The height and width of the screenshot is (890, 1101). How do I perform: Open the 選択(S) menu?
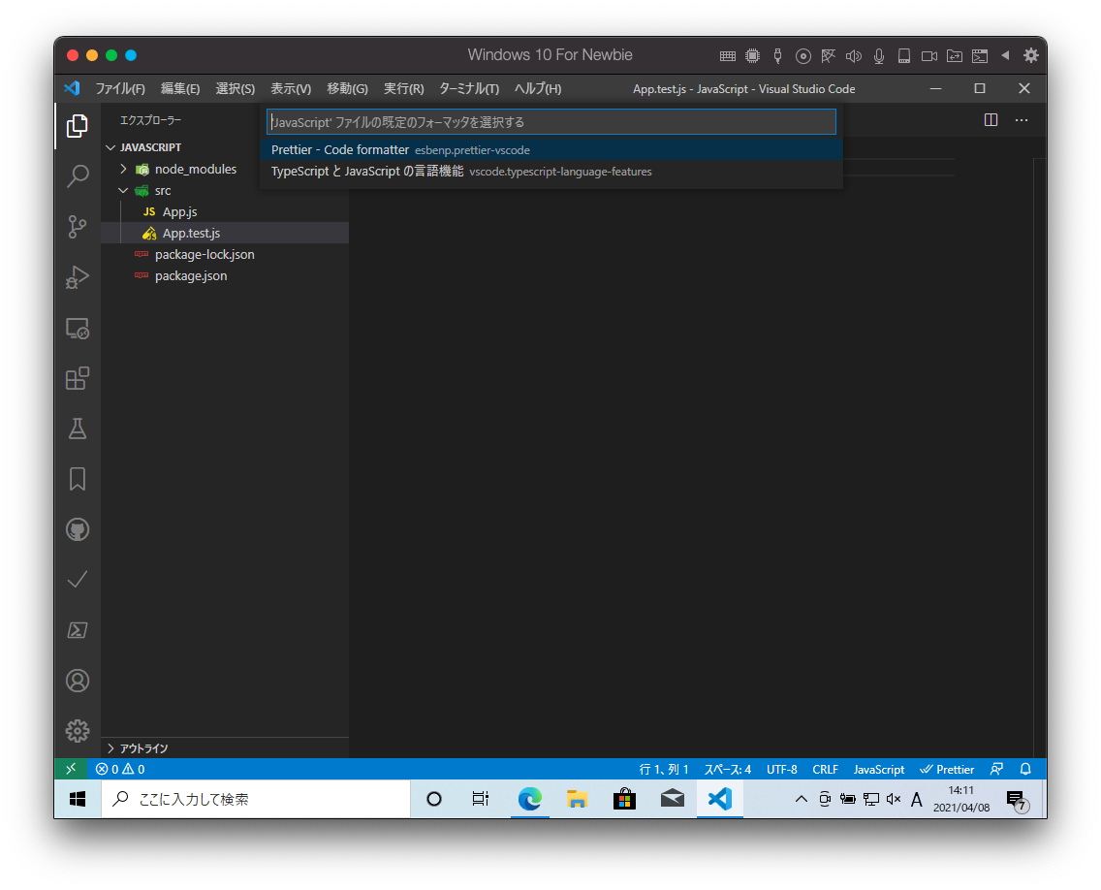point(236,88)
